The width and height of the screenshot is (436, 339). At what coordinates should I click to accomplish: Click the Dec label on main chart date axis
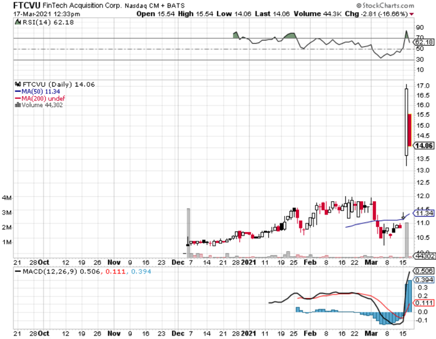(178, 262)
